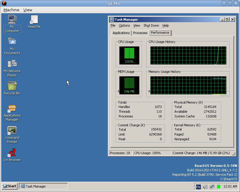Click Threads count 110
The height and width of the screenshot is (192, 240).
[159, 112]
